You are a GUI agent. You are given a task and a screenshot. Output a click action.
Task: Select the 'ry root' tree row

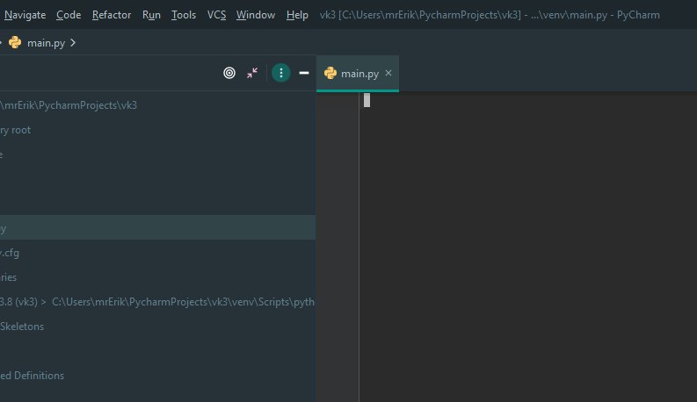(x=158, y=130)
